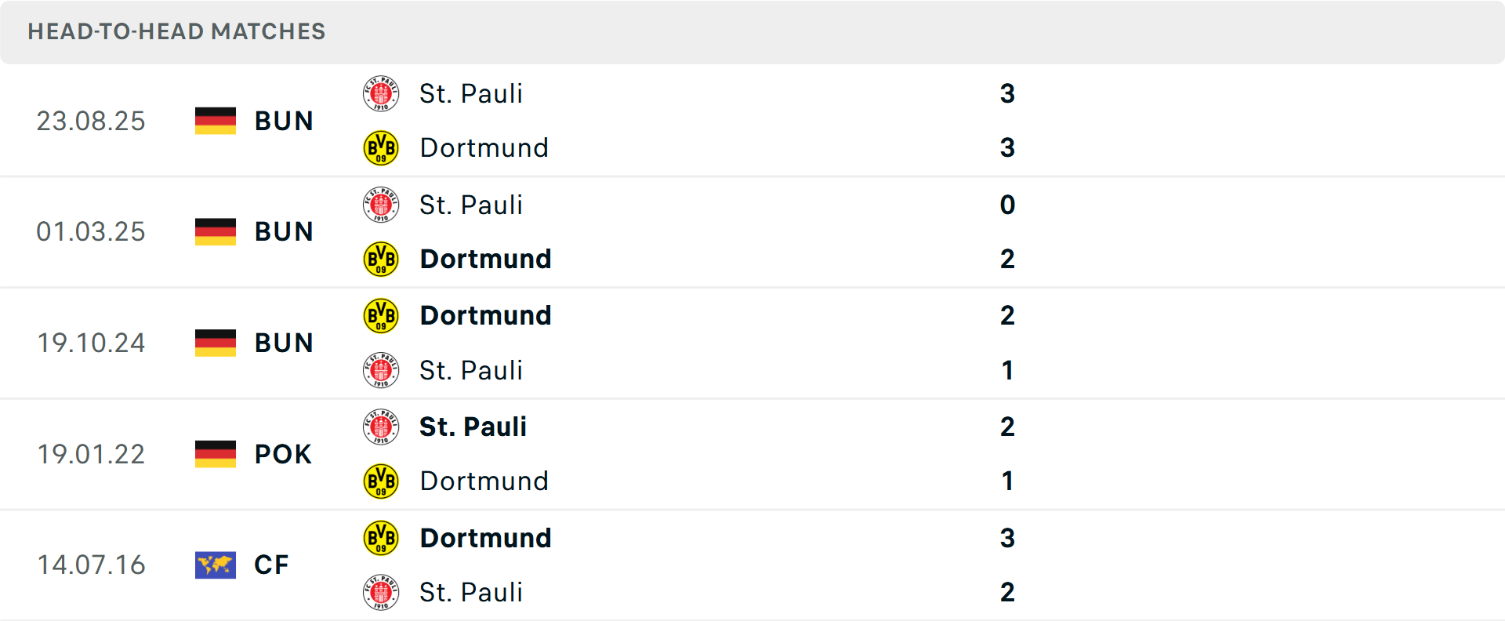Click Dortmund BVB logo in 01.03.25 match
The height and width of the screenshot is (621, 1505).
click(x=381, y=260)
